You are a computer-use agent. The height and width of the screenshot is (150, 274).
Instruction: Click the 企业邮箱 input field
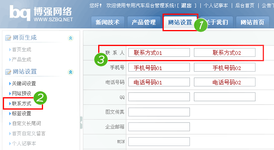tap(159, 127)
